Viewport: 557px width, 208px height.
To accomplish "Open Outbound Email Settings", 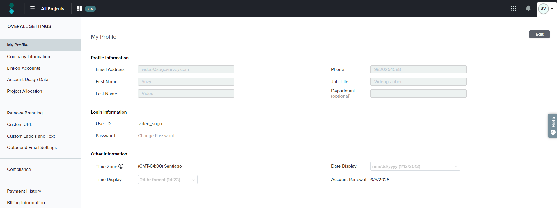I will [32, 148].
